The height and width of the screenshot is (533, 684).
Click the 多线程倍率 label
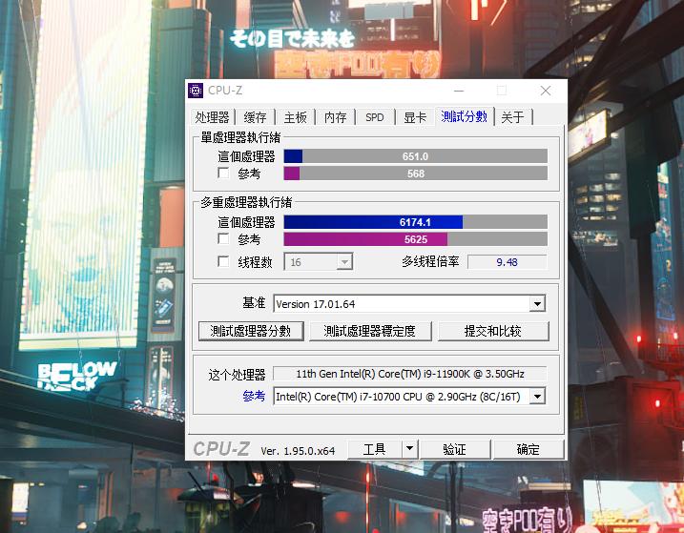pos(430,261)
